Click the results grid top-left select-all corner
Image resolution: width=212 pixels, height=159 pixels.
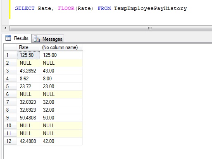pos(10,47)
